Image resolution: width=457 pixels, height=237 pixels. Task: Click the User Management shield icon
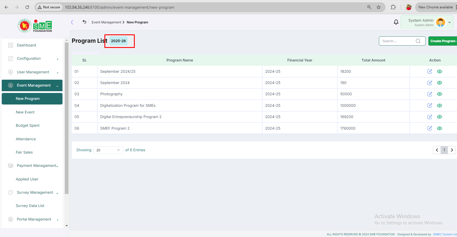point(11,72)
